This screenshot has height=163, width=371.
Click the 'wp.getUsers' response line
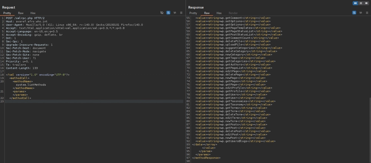(231, 94)
